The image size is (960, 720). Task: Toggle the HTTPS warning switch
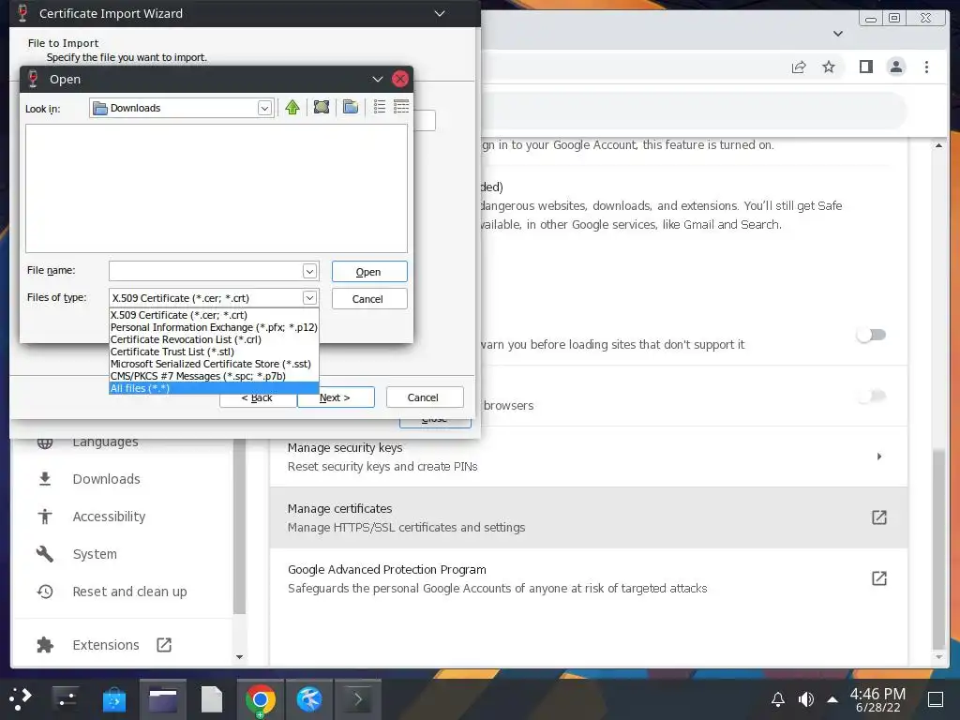click(871, 335)
